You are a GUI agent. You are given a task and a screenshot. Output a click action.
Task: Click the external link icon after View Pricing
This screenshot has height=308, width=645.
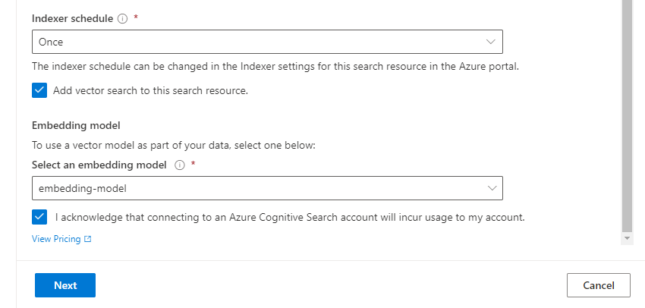tap(87, 239)
